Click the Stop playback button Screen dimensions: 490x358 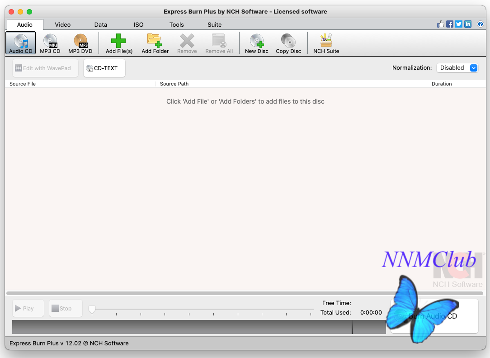[x=66, y=309]
